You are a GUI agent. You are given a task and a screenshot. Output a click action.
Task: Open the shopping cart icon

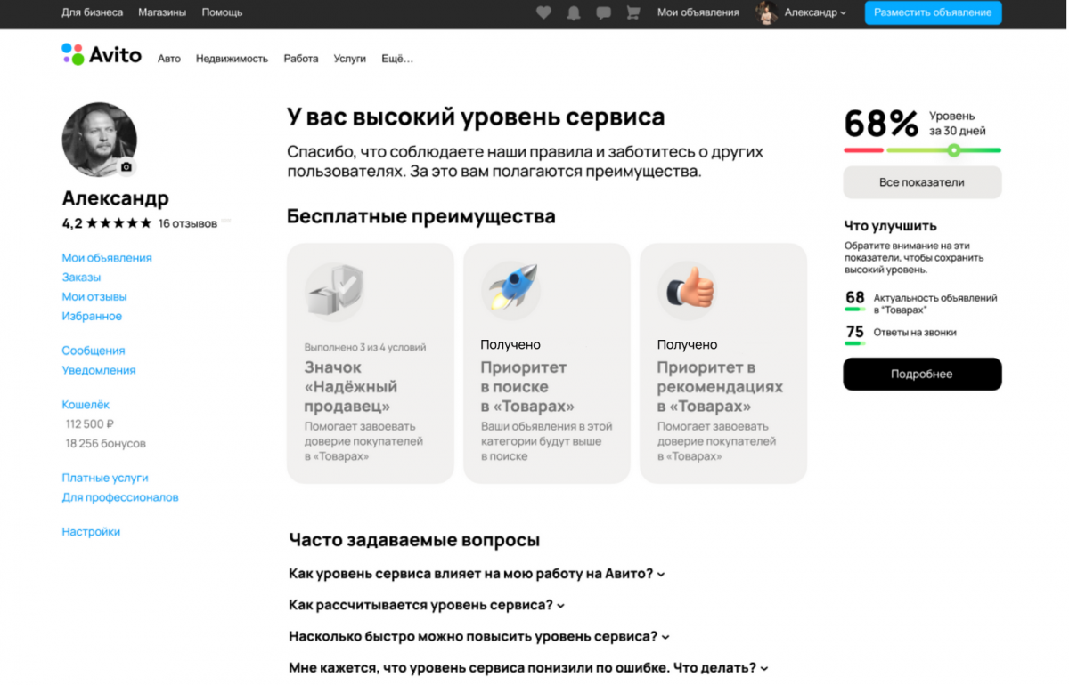[x=633, y=12]
